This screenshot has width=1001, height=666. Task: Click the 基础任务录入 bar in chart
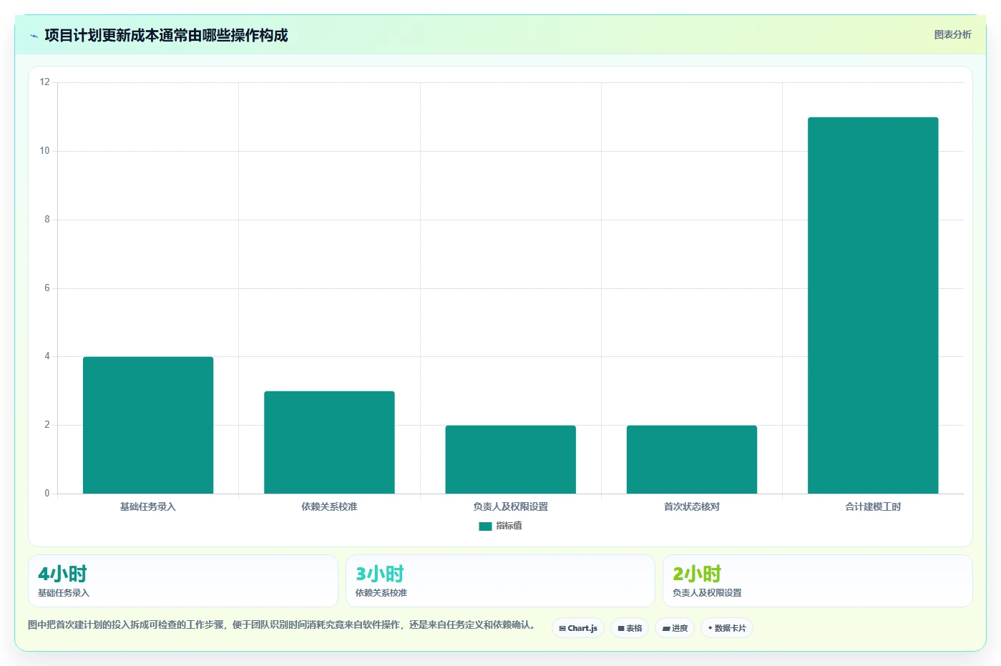(x=148, y=425)
